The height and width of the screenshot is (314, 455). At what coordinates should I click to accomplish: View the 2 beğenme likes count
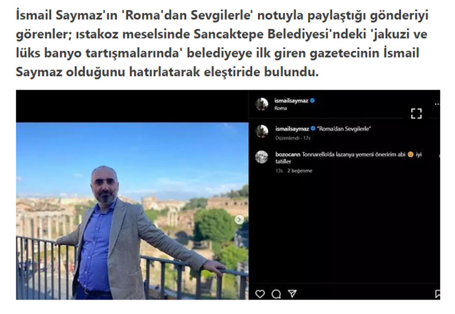pyautogui.click(x=300, y=171)
